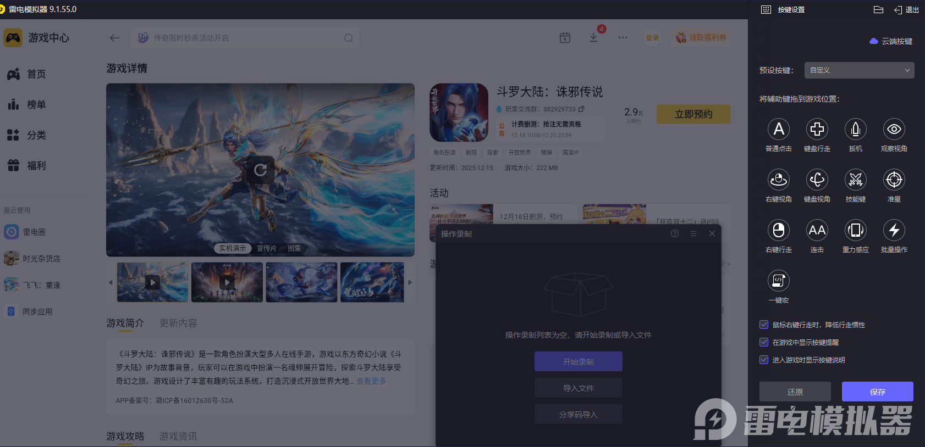Select the 键盘行走 D-pad key icon
This screenshot has height=447, width=925.
[x=817, y=129]
